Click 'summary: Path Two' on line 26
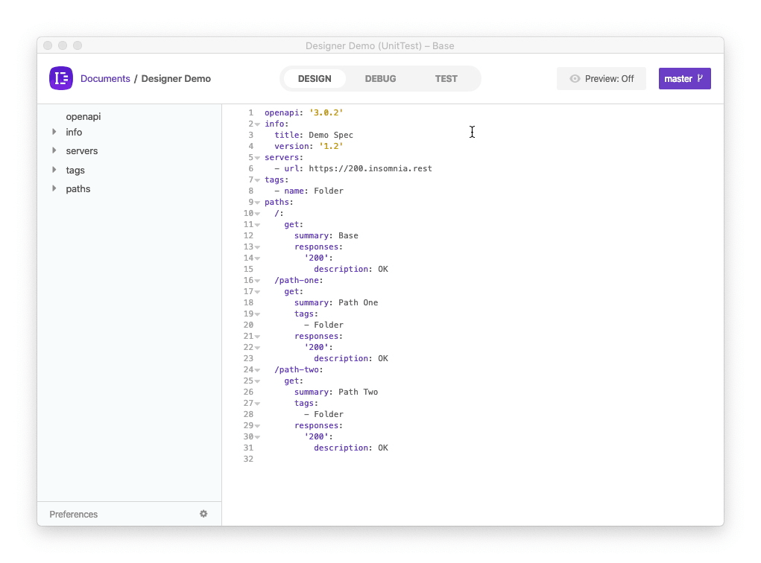 pos(336,392)
